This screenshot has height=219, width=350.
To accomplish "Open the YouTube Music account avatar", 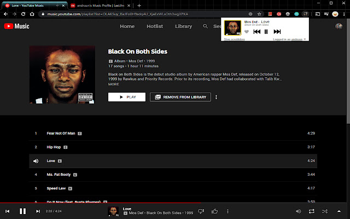I will [x=339, y=26].
